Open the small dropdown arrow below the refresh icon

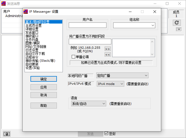coord(179,29)
